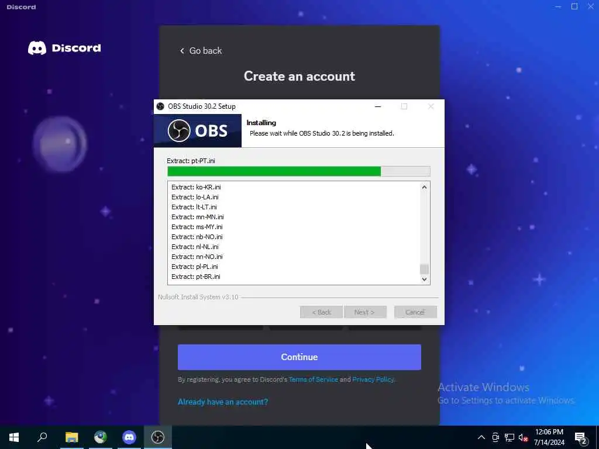
Task: Select 'Extract: mn-MN.ini' log row
Action: pyautogui.click(x=198, y=217)
